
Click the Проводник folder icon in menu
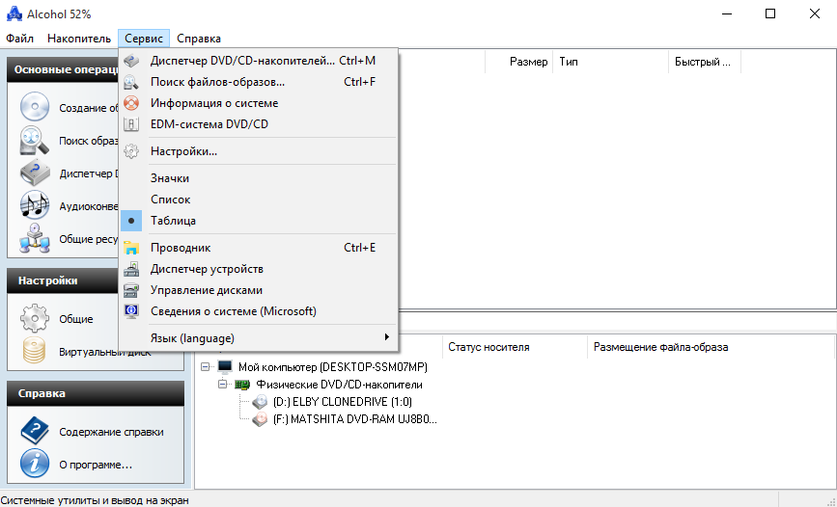pyautogui.click(x=130, y=248)
